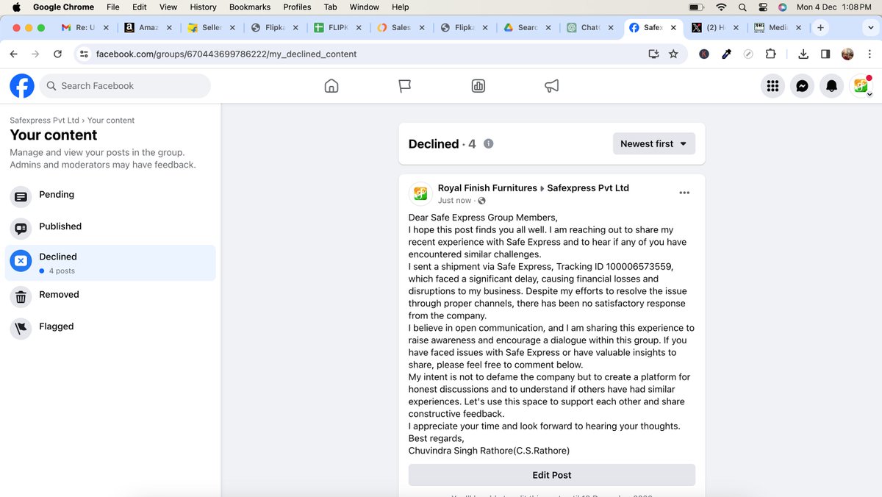The image size is (882, 497).
Task: Open the megaphone ads icon
Action: point(552,86)
